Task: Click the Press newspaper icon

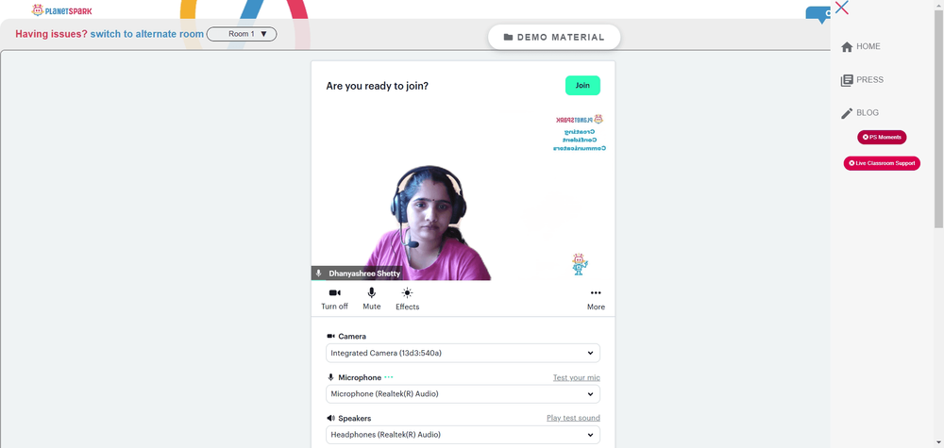Action: point(847,80)
